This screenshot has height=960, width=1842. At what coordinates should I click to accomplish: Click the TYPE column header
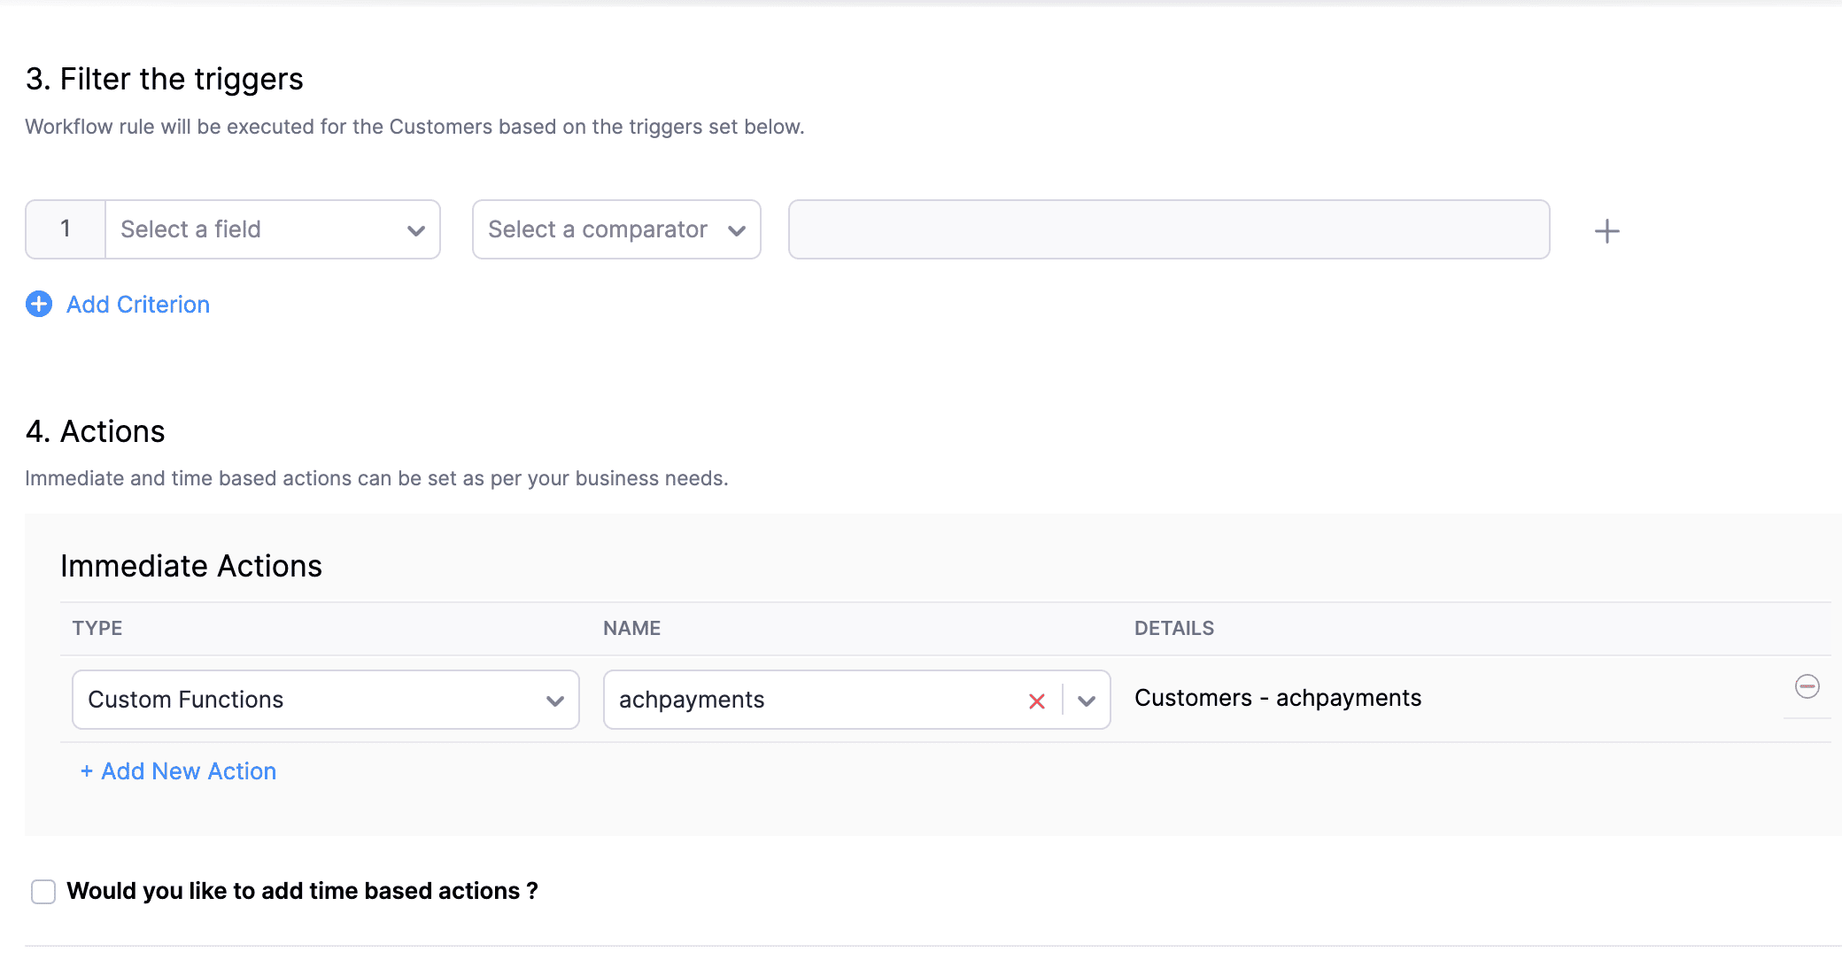pos(97,628)
